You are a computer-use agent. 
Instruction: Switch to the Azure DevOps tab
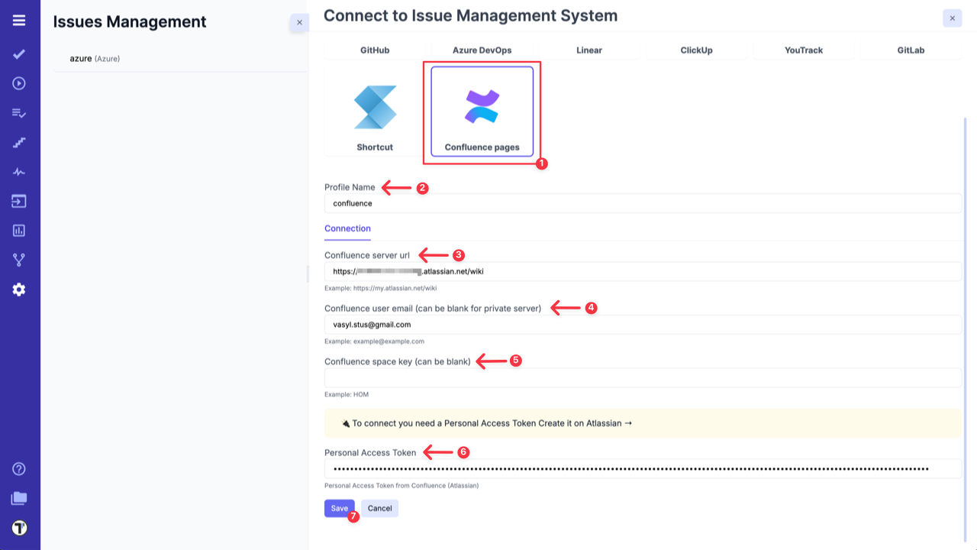pyautogui.click(x=482, y=50)
